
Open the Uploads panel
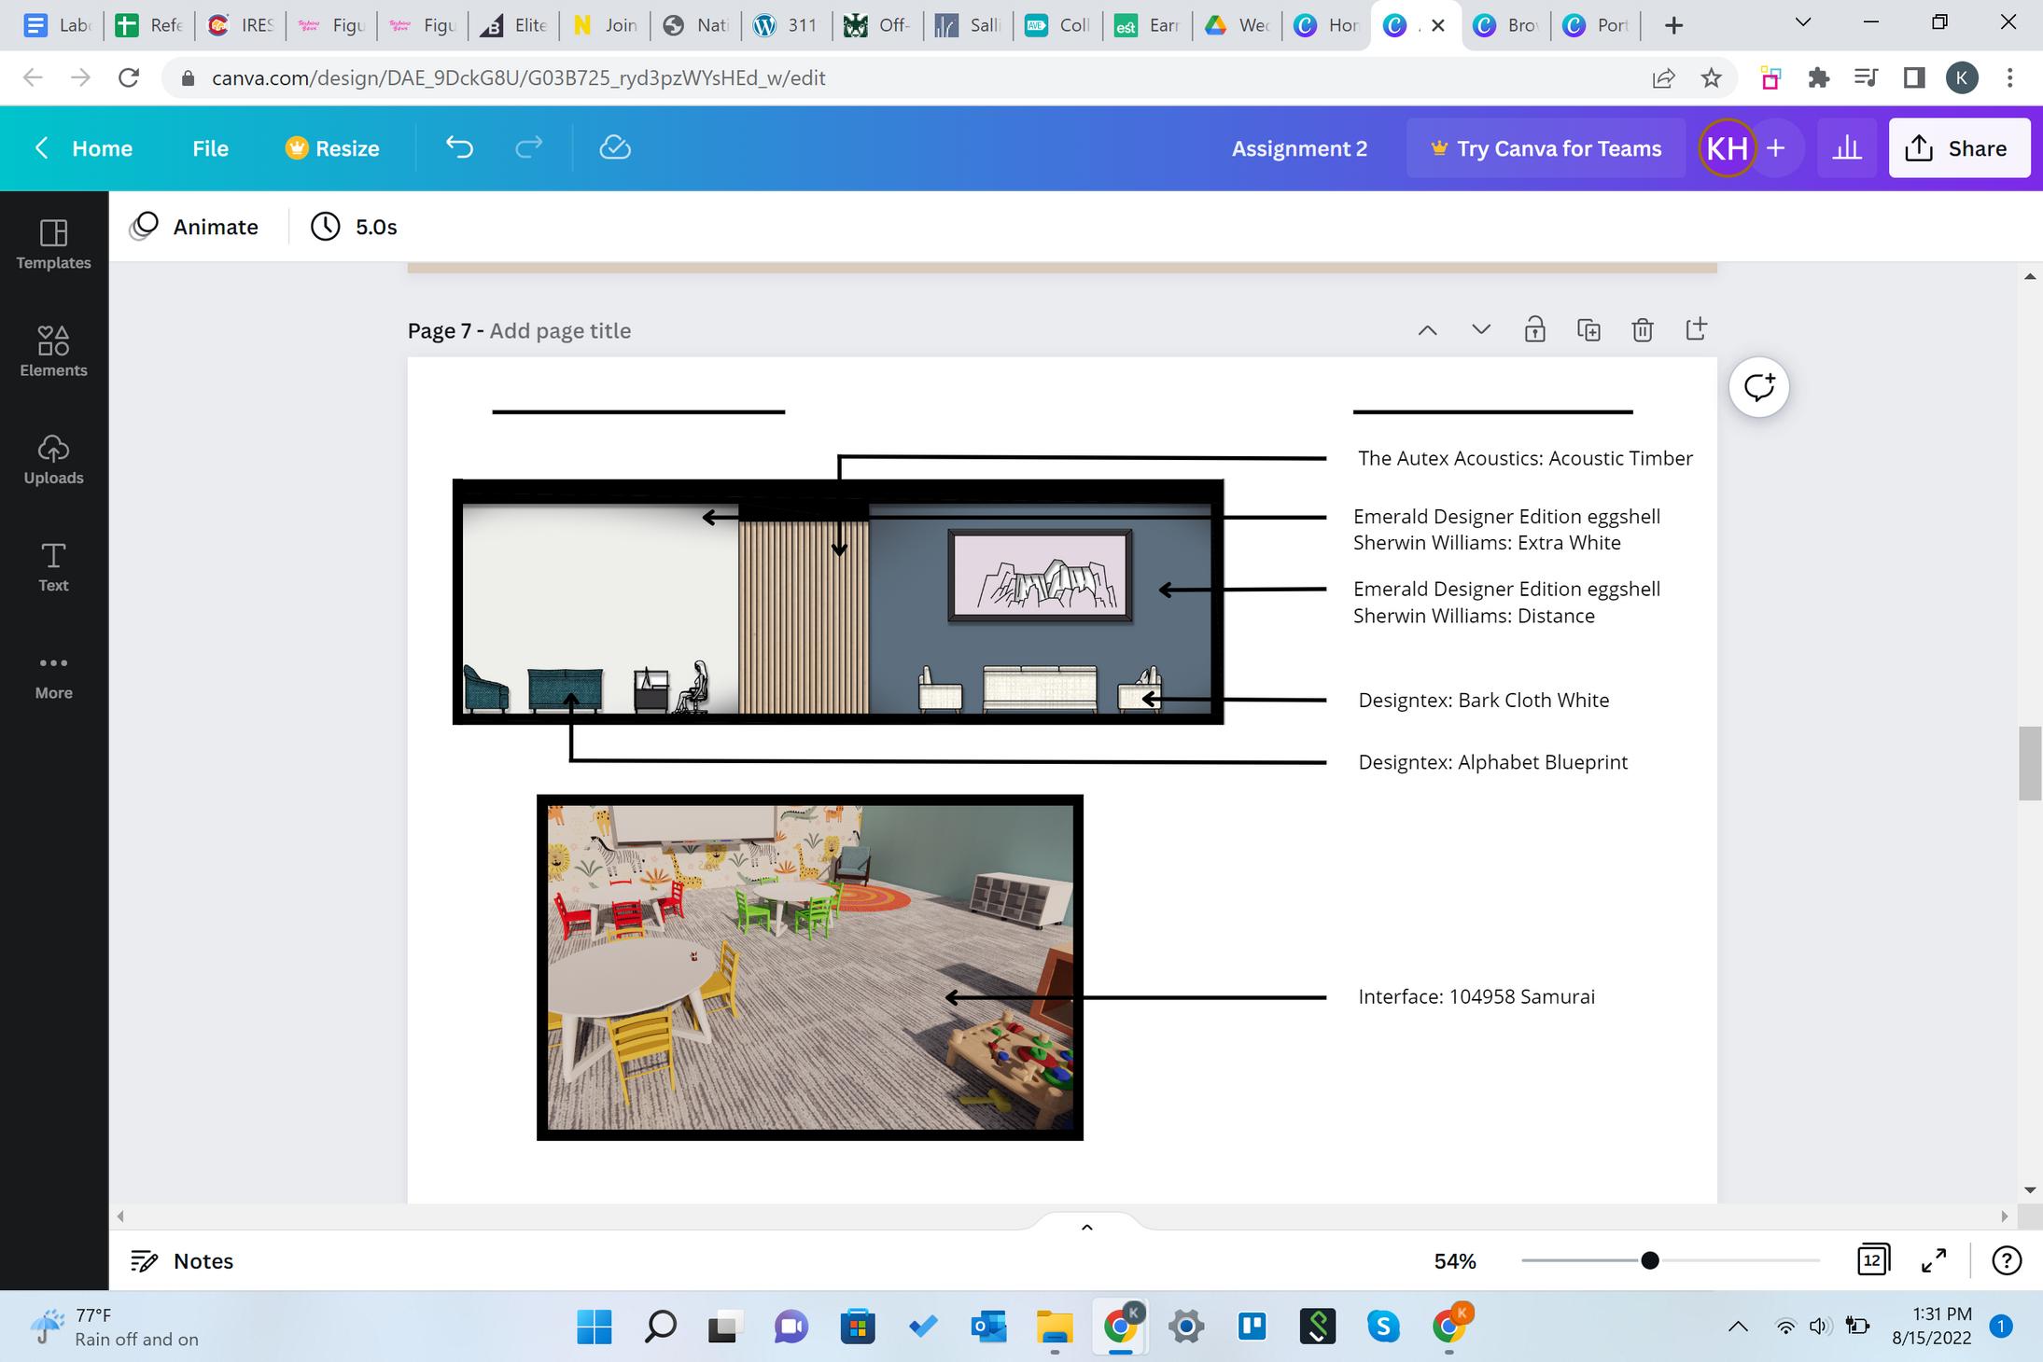point(53,459)
